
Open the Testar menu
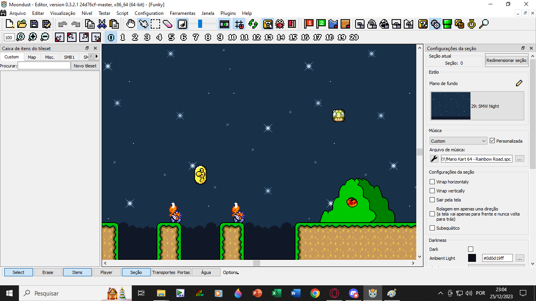(x=104, y=13)
